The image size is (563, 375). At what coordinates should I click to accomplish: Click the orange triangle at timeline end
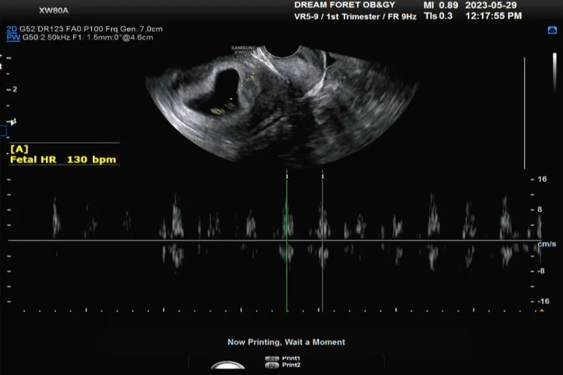coord(542,311)
